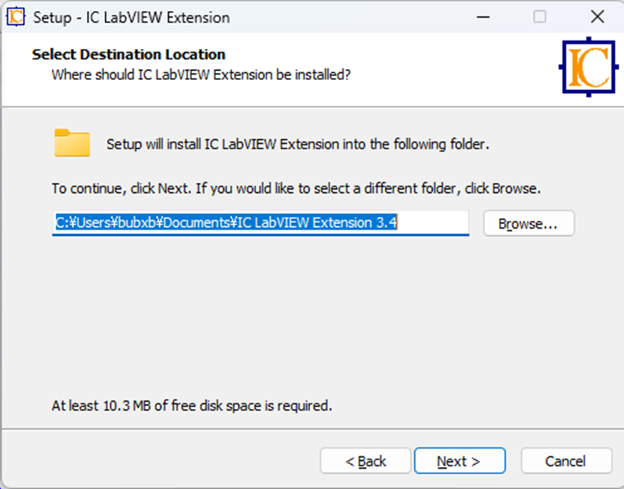Click the "Setup - IC LabVIEW Extension" window title
This screenshot has height=489, width=624.
pyautogui.click(x=131, y=16)
